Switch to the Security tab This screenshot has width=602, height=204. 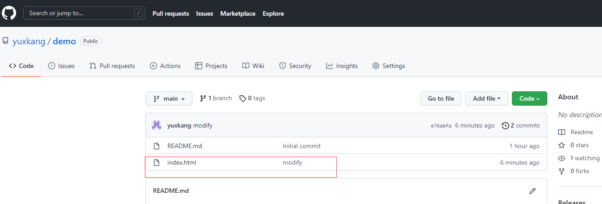point(295,66)
